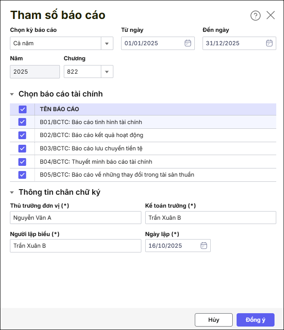Uncheck B02/BCTC Báo cáo kết quả hoạt động
This screenshot has height=330, width=284.
(22, 135)
